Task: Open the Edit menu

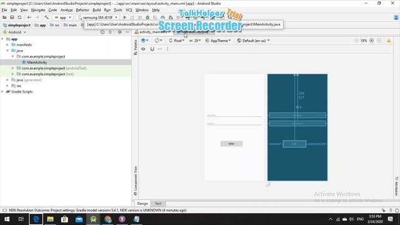Action: [x=14, y=10]
